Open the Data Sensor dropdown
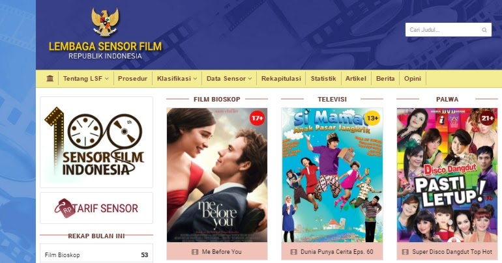Viewport: 502px width, 263px height. click(x=229, y=79)
